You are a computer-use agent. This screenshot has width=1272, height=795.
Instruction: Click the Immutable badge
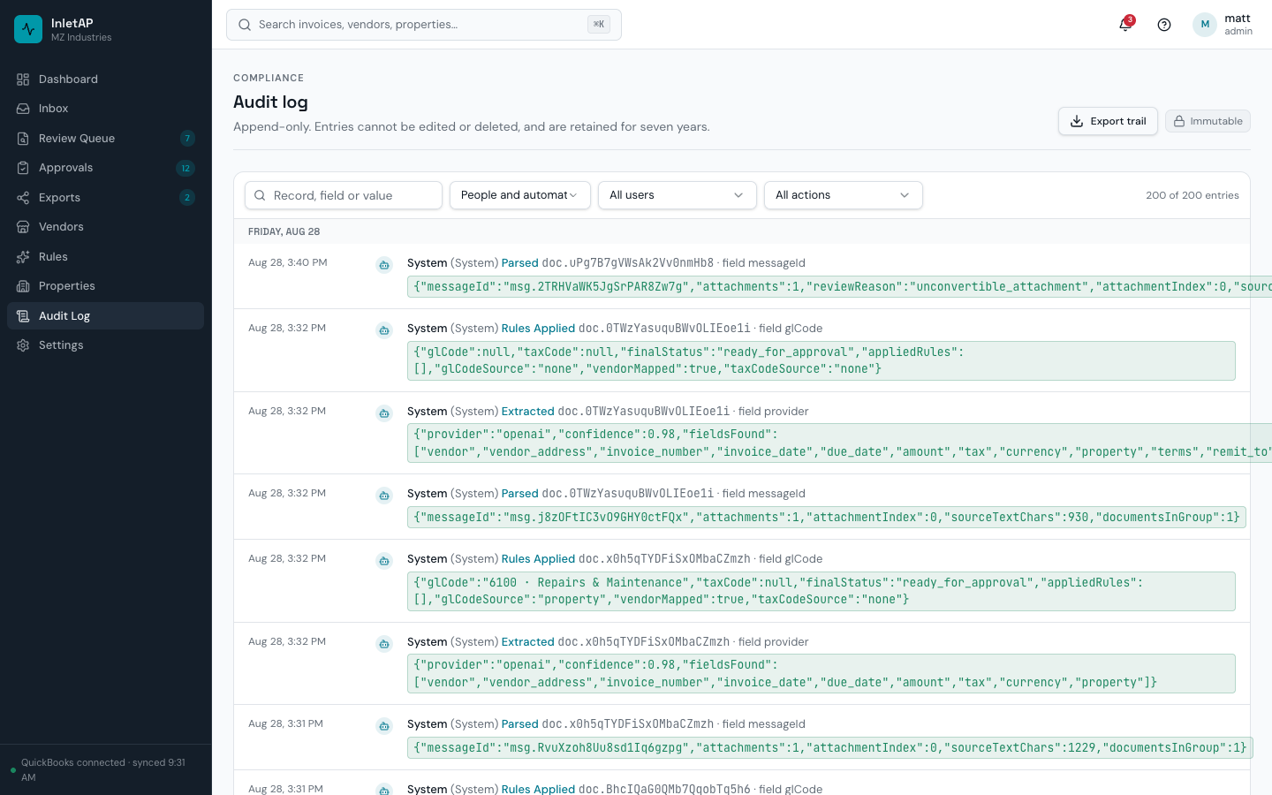(x=1208, y=121)
